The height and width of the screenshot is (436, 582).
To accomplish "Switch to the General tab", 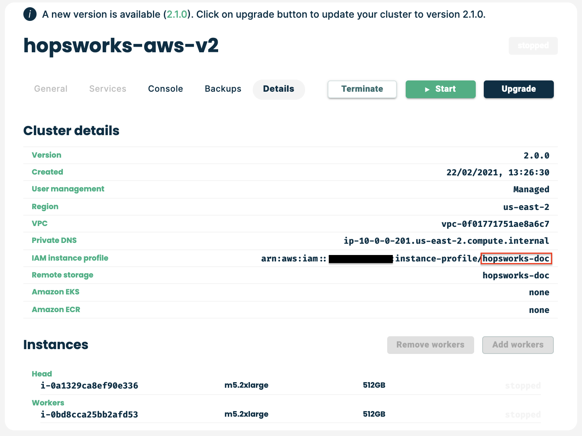I will coord(51,89).
